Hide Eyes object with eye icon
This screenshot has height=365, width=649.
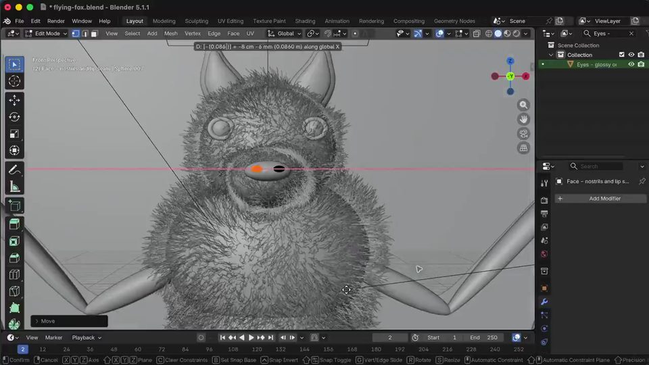coord(631,65)
